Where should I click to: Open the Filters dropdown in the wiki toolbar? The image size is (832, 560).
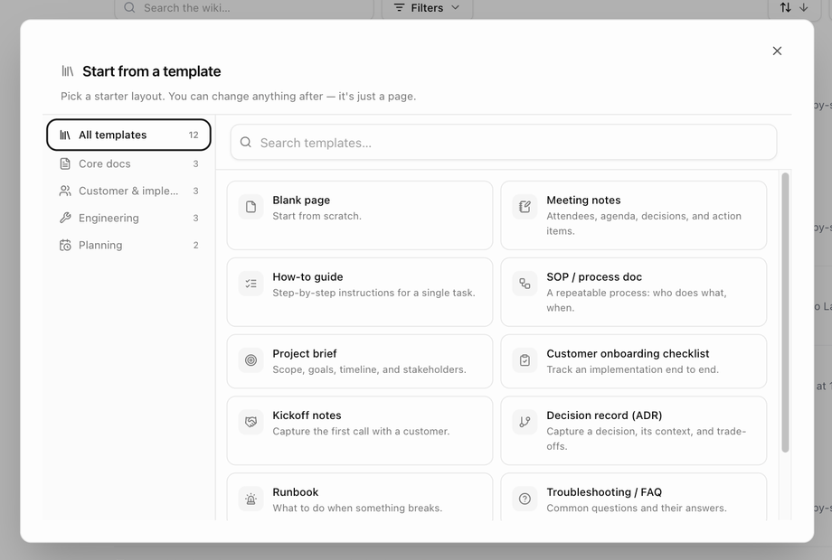[427, 8]
